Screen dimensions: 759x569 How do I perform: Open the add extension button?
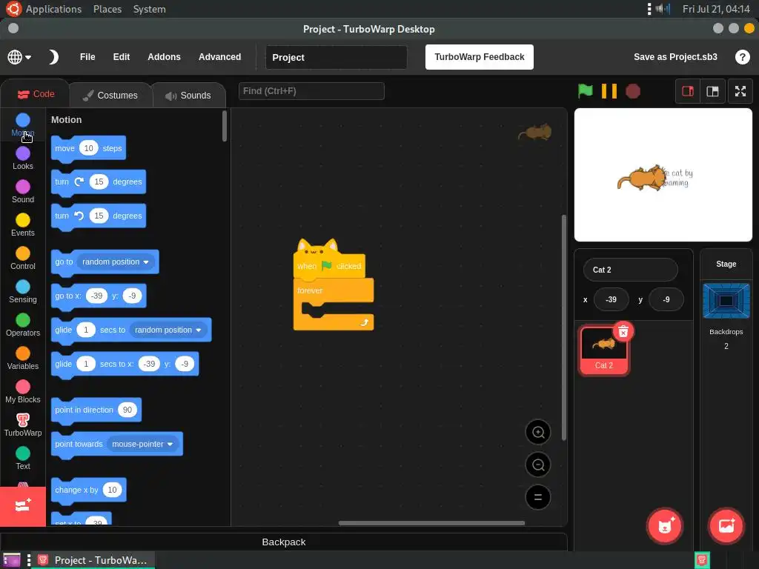[23, 506]
